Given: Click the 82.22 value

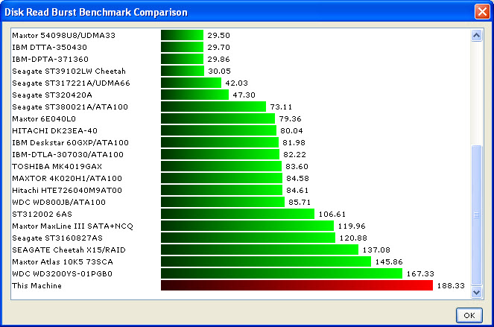Looking at the screenshot, I should (294, 155).
